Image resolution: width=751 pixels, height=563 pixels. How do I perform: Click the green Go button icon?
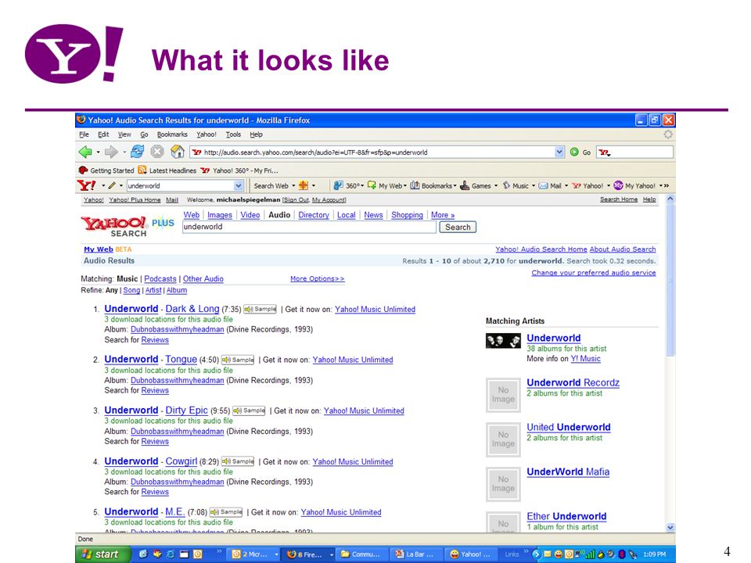(x=574, y=152)
